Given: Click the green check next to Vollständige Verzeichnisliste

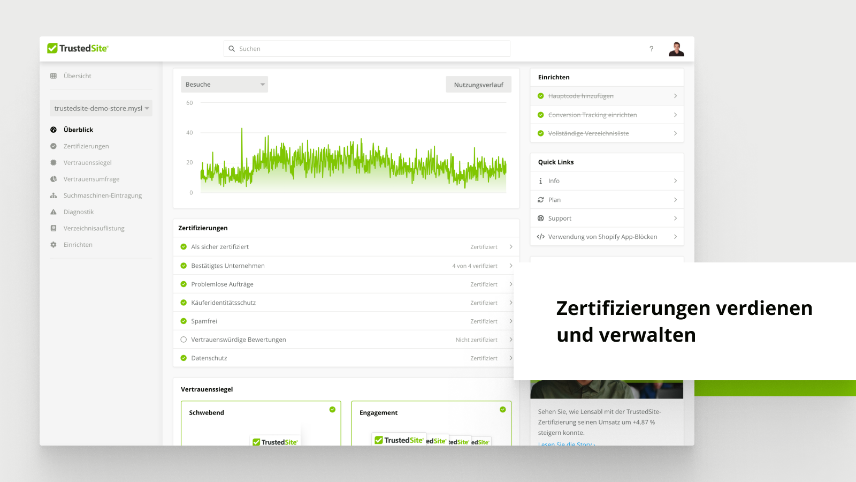Looking at the screenshot, I should pos(541,133).
